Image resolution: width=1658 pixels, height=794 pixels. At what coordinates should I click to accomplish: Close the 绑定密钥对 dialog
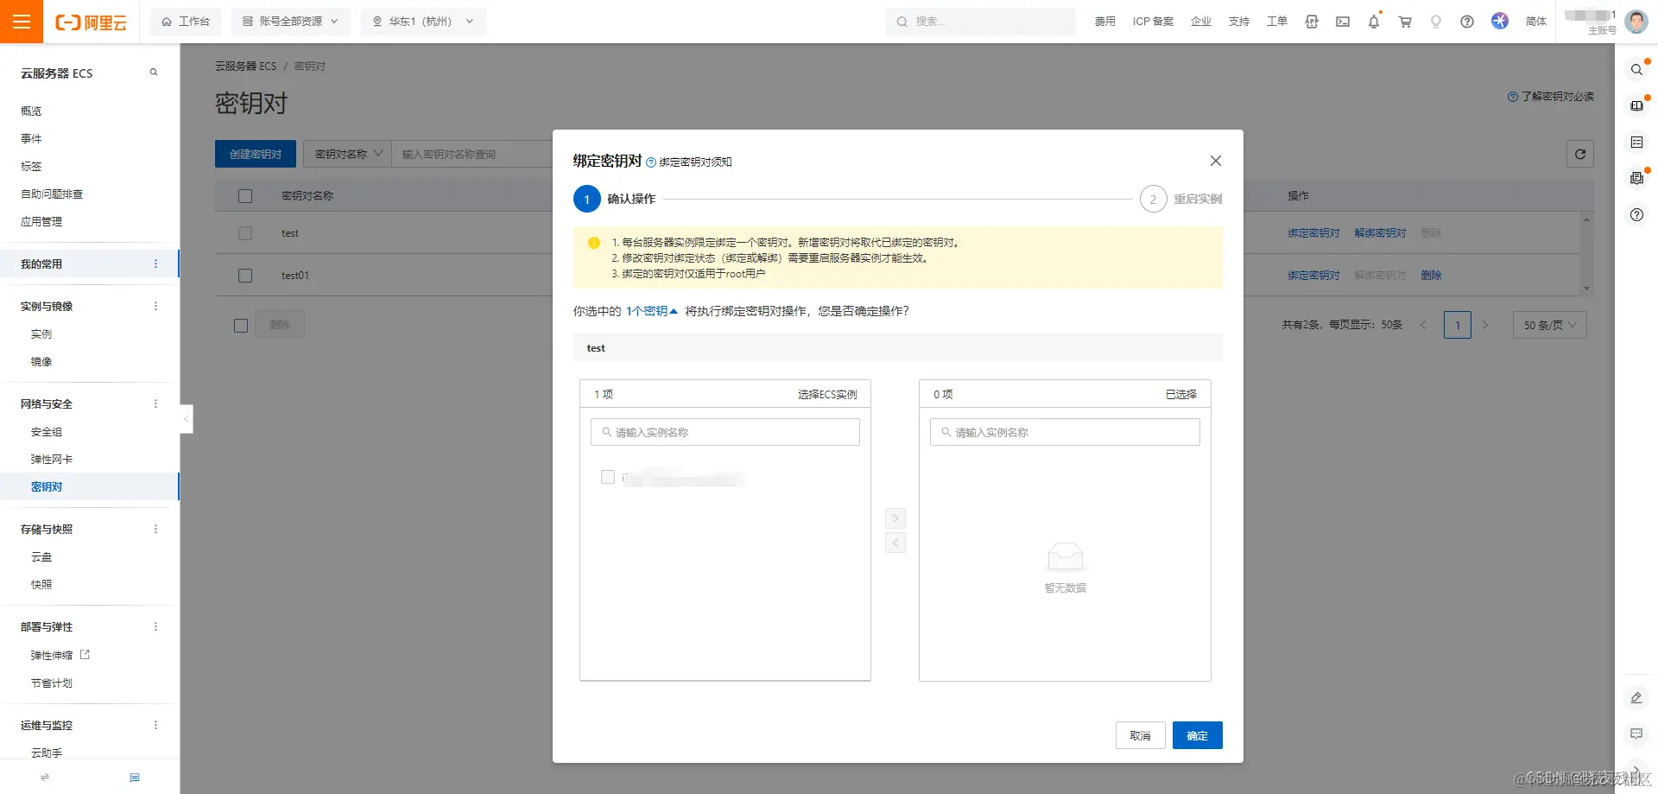1216,161
